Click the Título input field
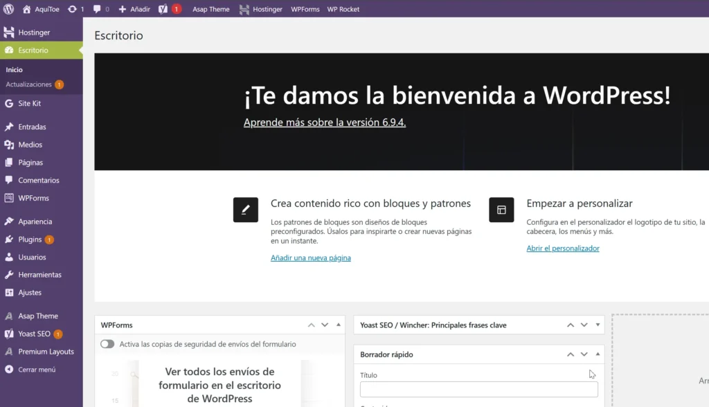The width and height of the screenshot is (709, 407). (479, 390)
